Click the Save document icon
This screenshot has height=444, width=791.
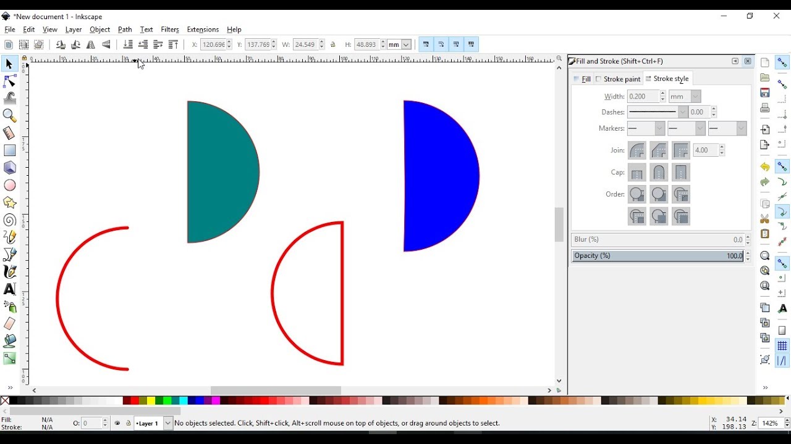(765, 93)
